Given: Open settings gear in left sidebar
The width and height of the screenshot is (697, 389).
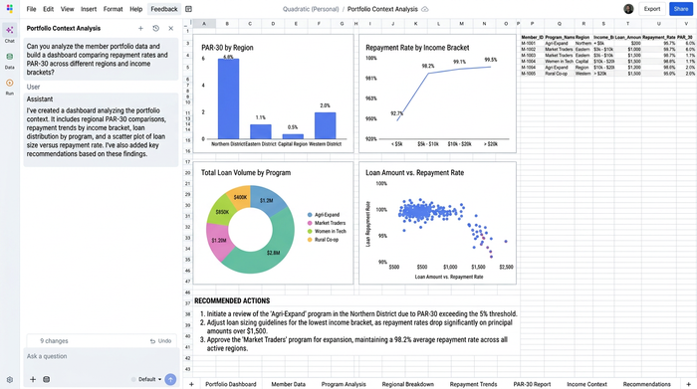Looking at the screenshot, I should pyautogui.click(x=9, y=380).
